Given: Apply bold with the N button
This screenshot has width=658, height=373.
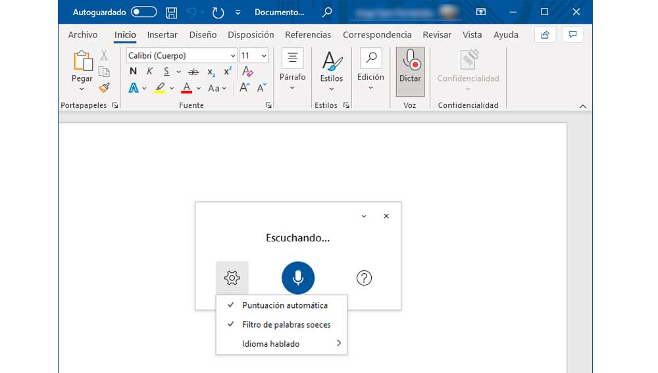Looking at the screenshot, I should 133,72.
